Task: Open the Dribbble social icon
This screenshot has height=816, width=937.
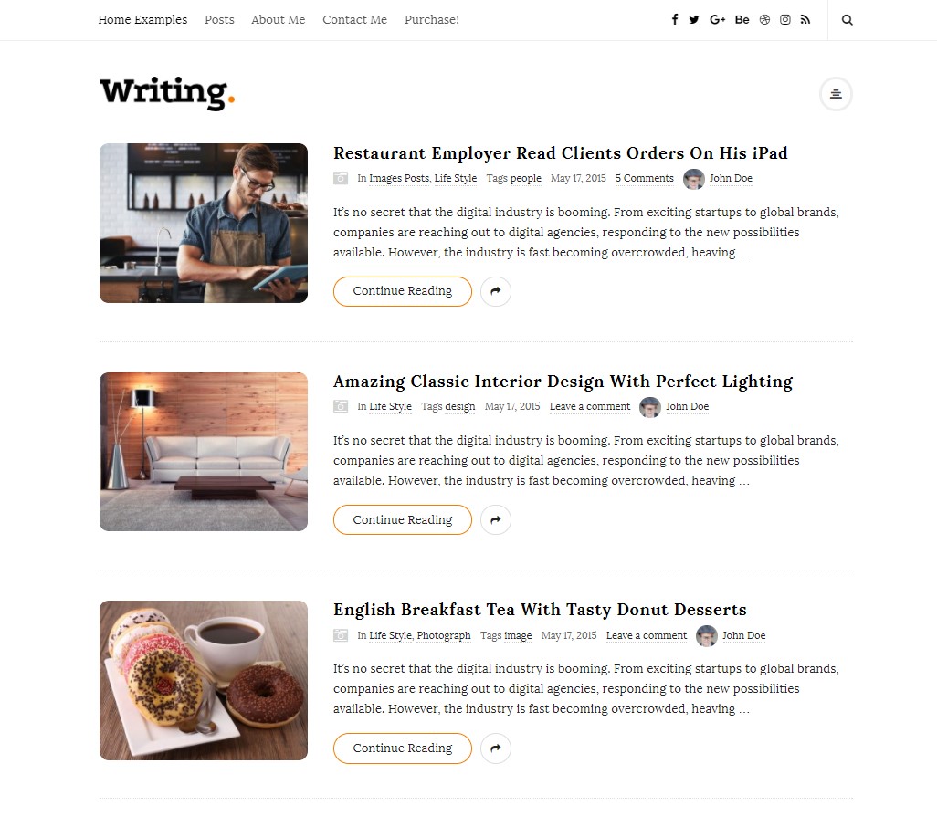Action: coord(765,20)
